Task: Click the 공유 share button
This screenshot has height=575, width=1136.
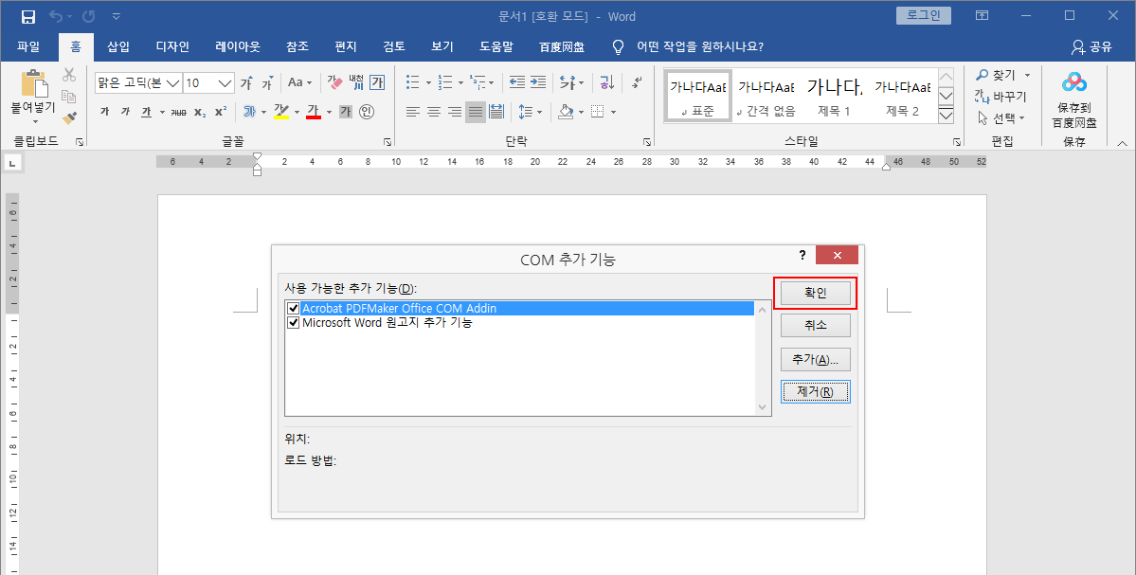Action: [x=1091, y=47]
